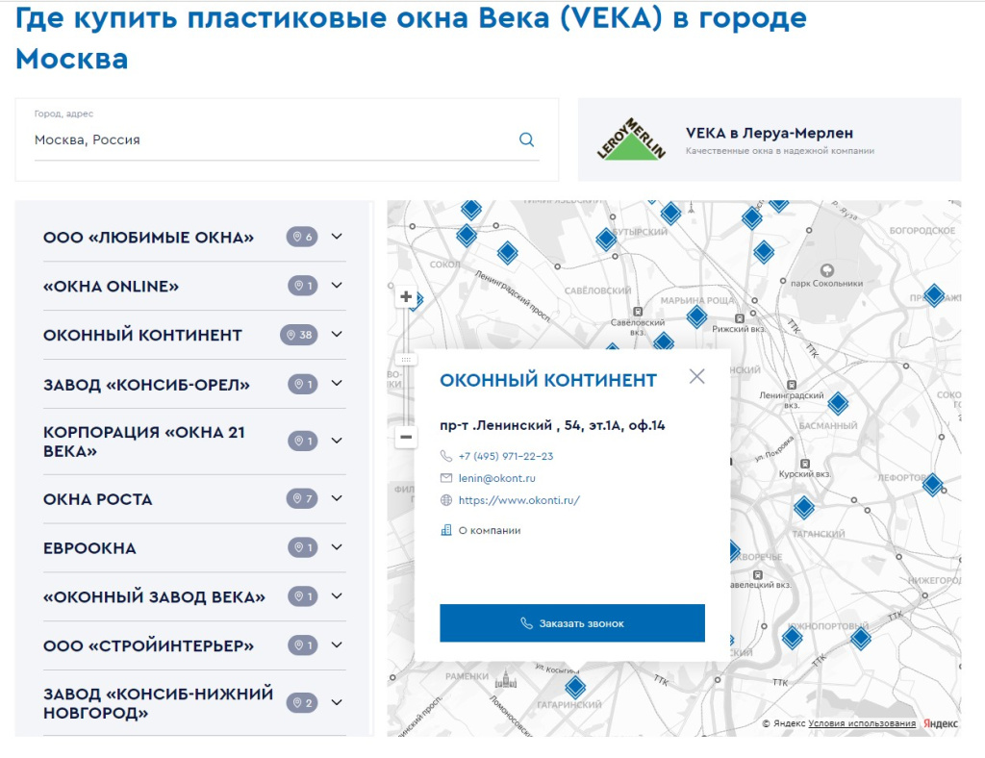
Task: Click location badge 6 for Любимые окна
Action: 302,237
